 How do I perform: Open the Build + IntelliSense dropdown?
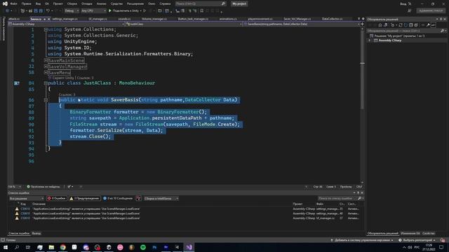click(161, 198)
